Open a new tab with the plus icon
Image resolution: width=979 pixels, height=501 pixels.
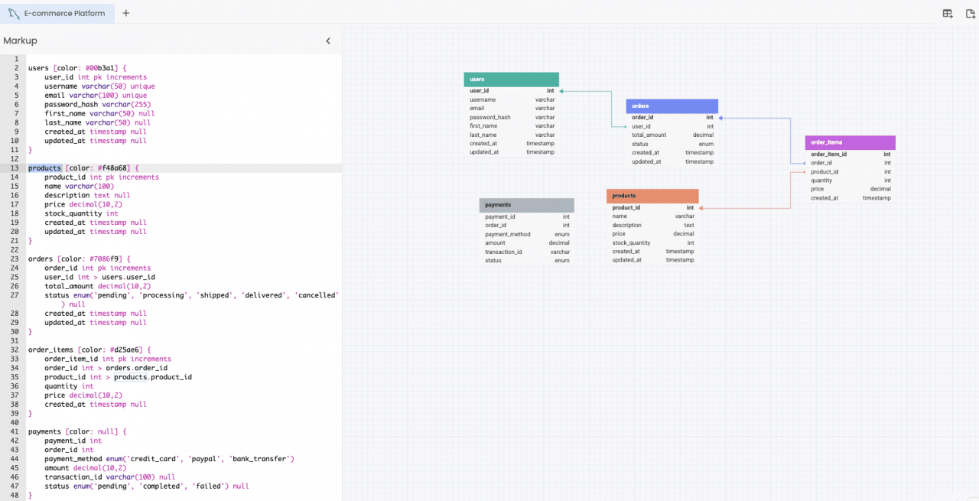125,13
